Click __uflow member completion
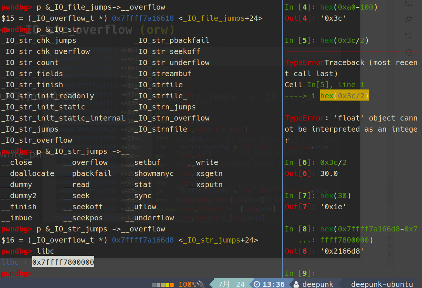This screenshot has height=288, width=422. click(x=141, y=207)
